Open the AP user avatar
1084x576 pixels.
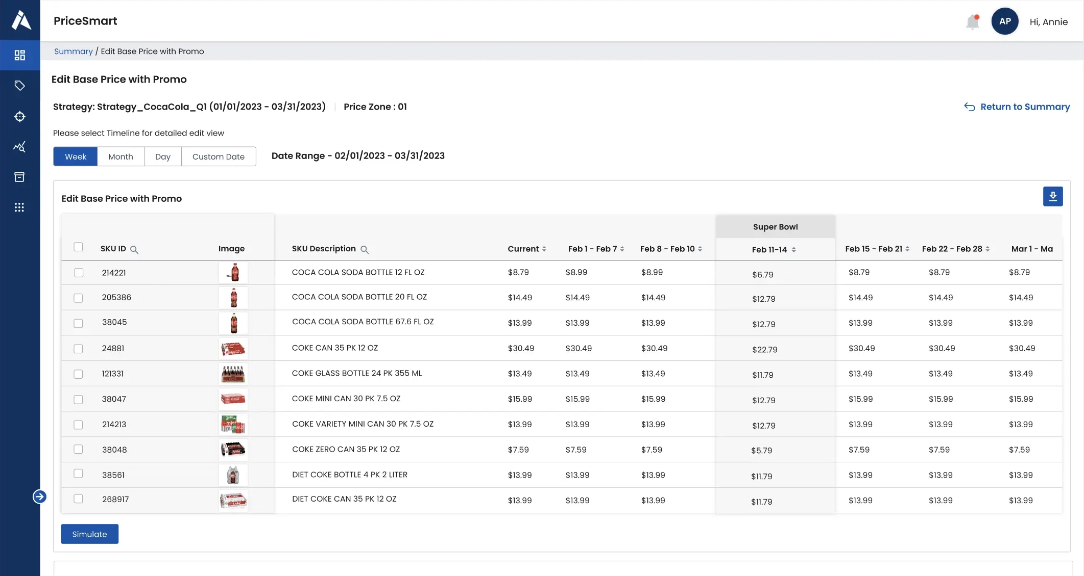point(1004,21)
